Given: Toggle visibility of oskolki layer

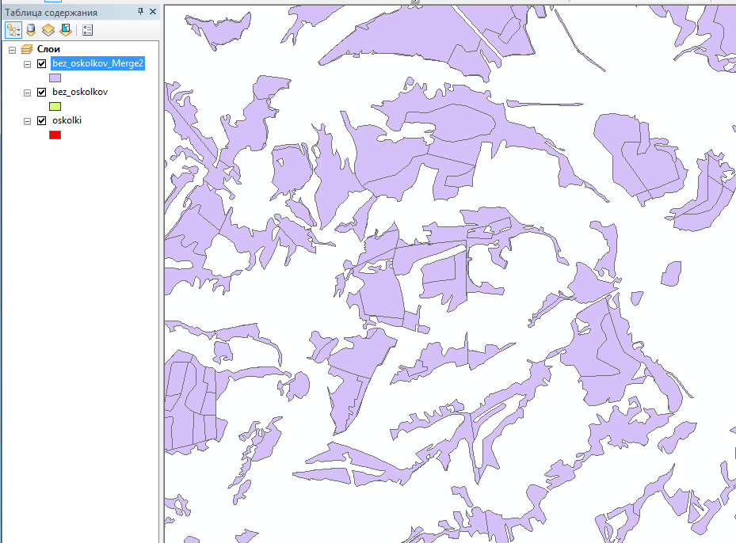Looking at the screenshot, I should click(42, 121).
